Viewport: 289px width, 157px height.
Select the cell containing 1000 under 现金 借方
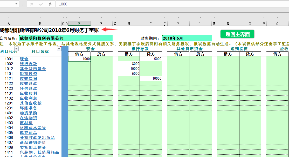[x=79, y=59]
